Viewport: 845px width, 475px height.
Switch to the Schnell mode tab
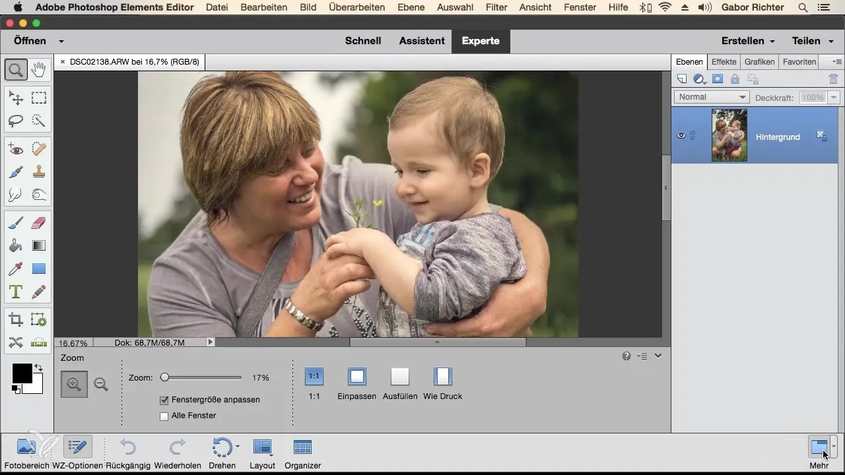tap(363, 41)
